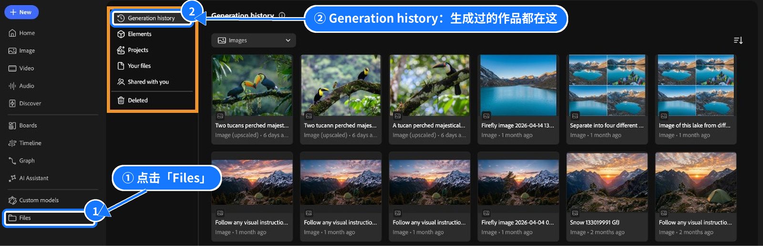763x246 pixels.
Task: Open Two tucann perched majes... thumbnail
Action: tap(340, 85)
